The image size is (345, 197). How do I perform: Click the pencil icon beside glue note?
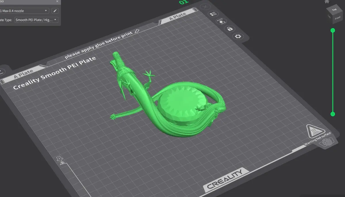(x=137, y=31)
